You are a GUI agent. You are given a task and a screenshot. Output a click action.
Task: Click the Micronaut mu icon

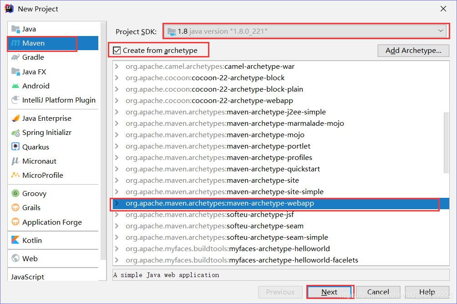pos(15,161)
